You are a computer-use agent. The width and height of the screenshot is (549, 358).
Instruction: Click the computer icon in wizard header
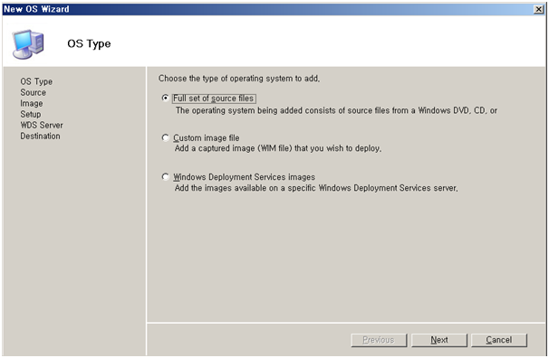[28, 43]
